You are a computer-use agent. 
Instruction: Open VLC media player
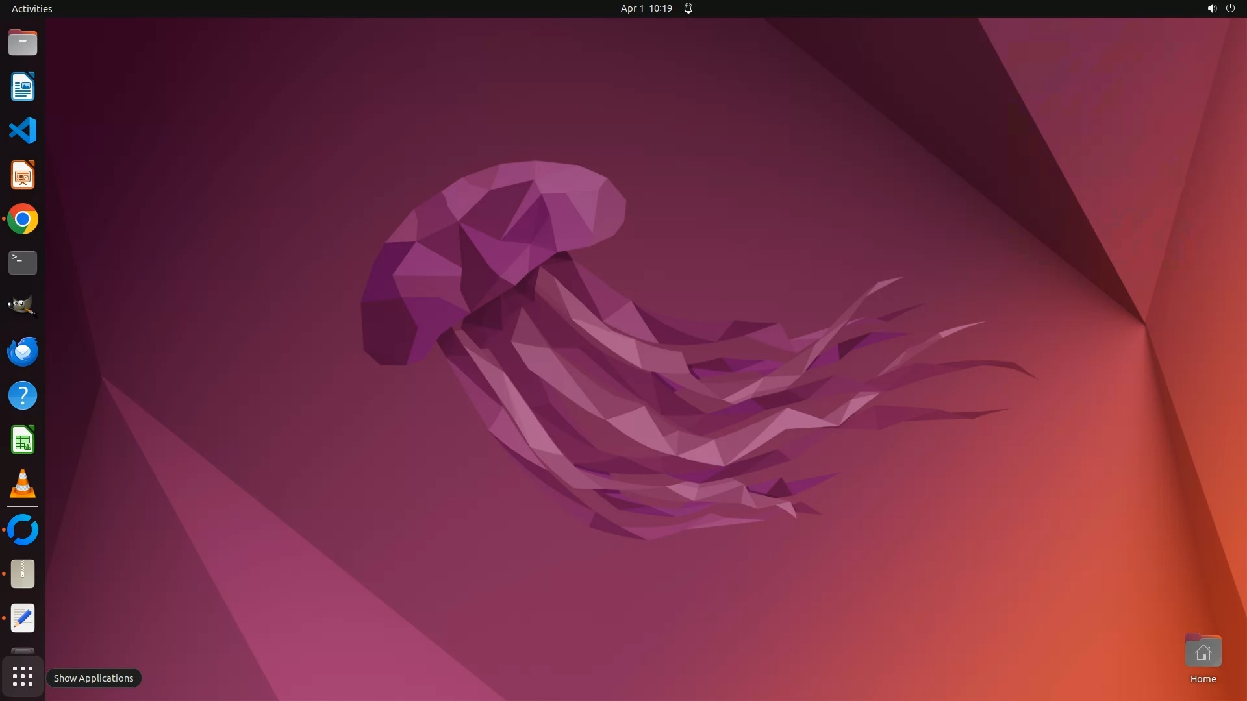(23, 484)
